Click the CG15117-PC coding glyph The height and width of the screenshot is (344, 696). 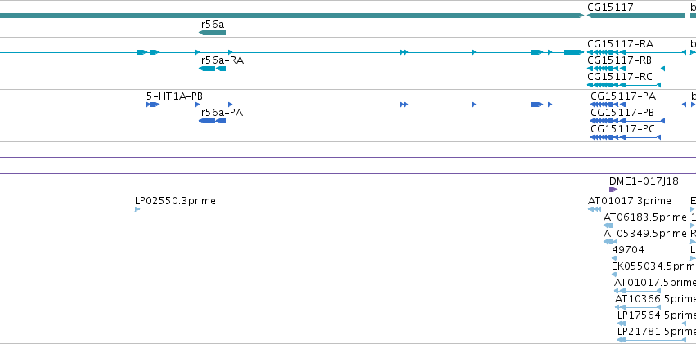tap(626, 137)
